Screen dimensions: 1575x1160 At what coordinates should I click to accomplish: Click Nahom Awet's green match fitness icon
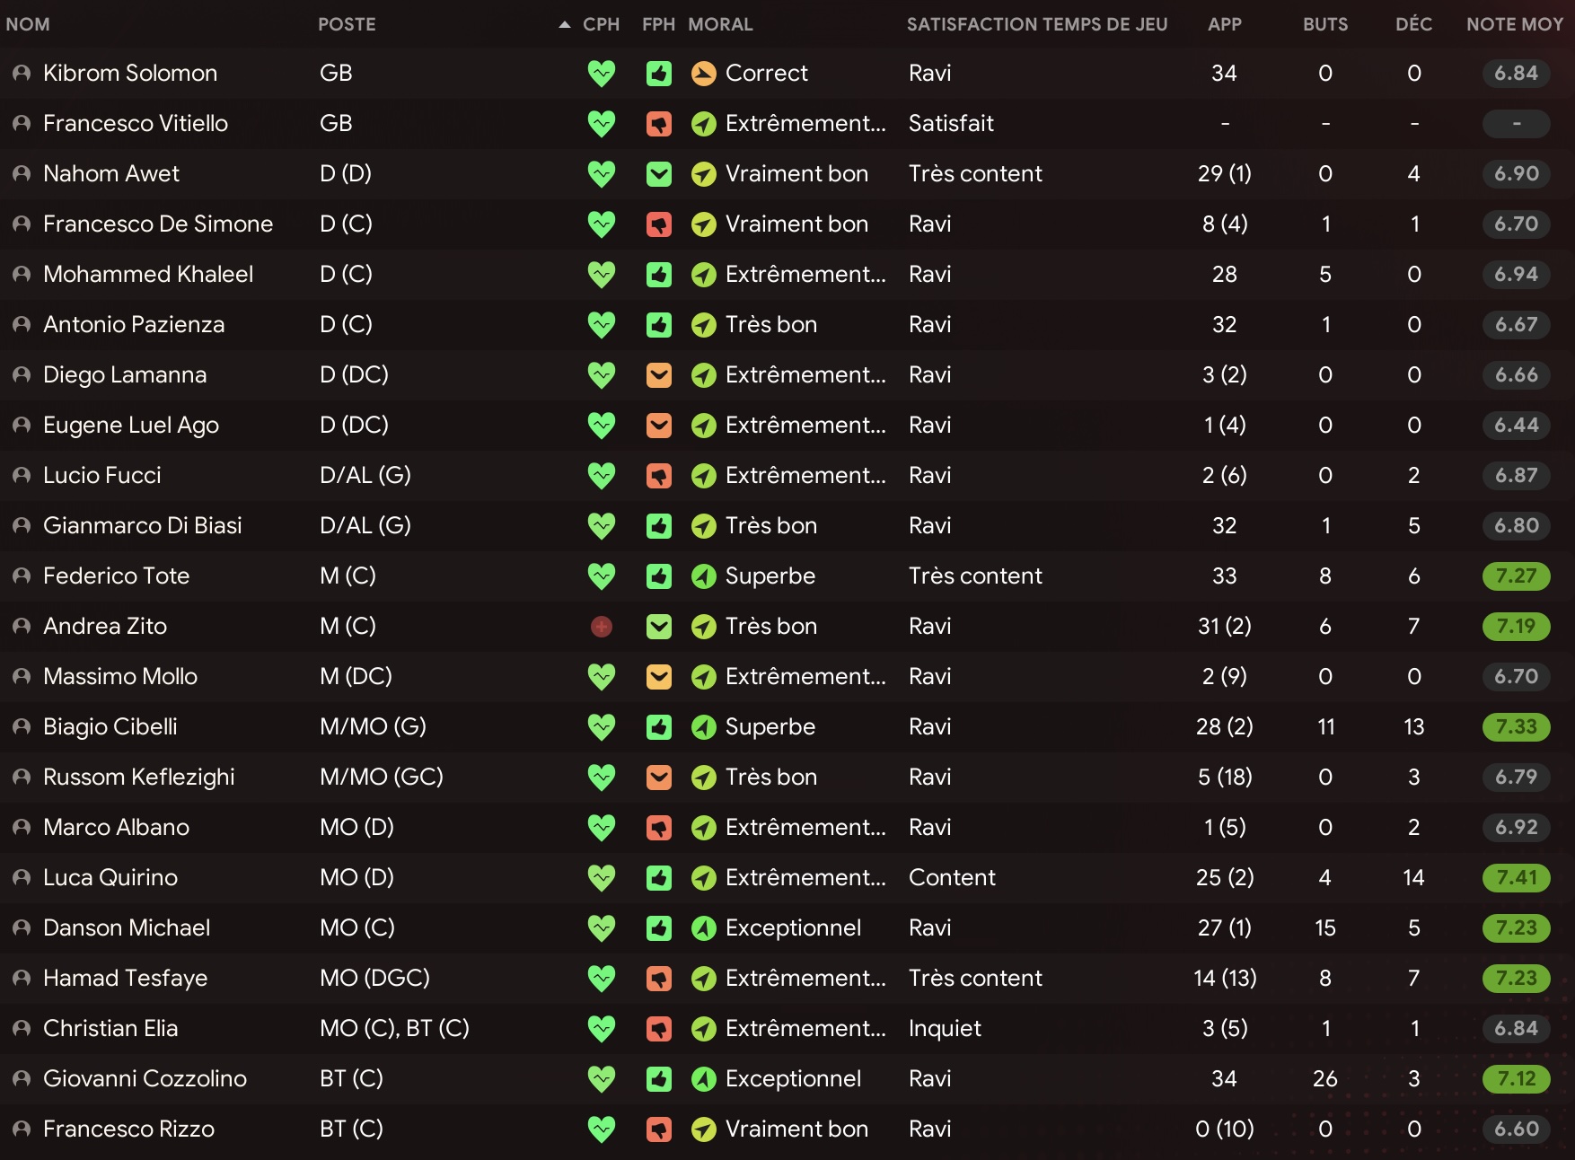(x=659, y=174)
